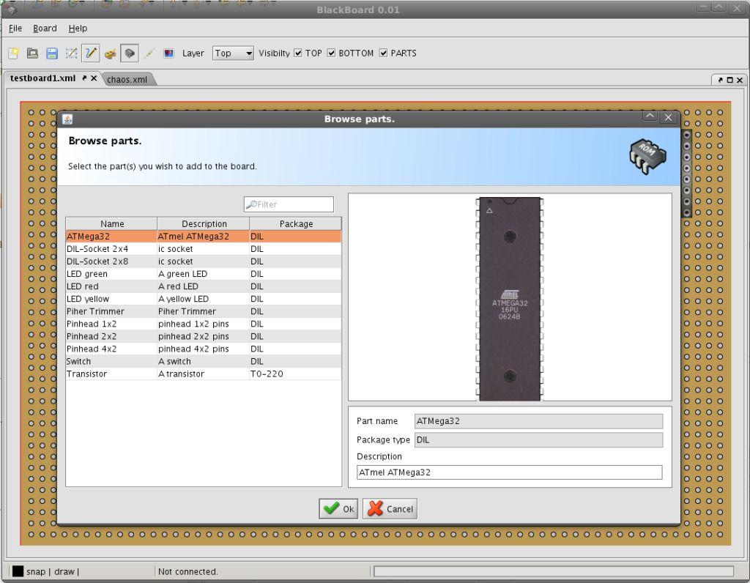Toggle BOTTOM layer visibility checkbox

coord(332,53)
